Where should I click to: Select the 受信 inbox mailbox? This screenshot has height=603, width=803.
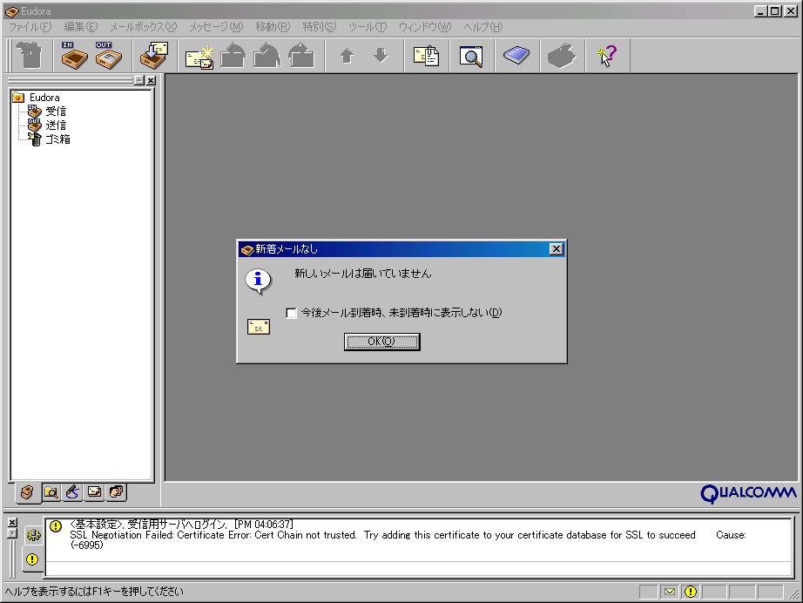coord(56,112)
